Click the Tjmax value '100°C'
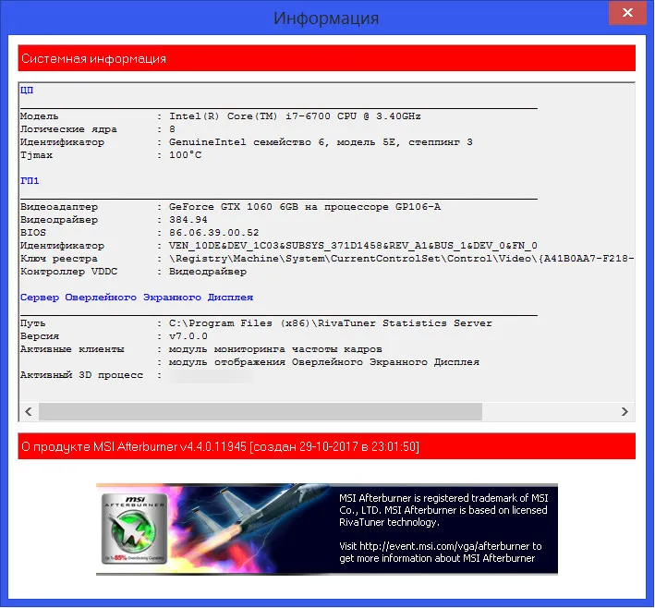Image resolution: width=655 pixels, height=608 pixels. [x=185, y=155]
